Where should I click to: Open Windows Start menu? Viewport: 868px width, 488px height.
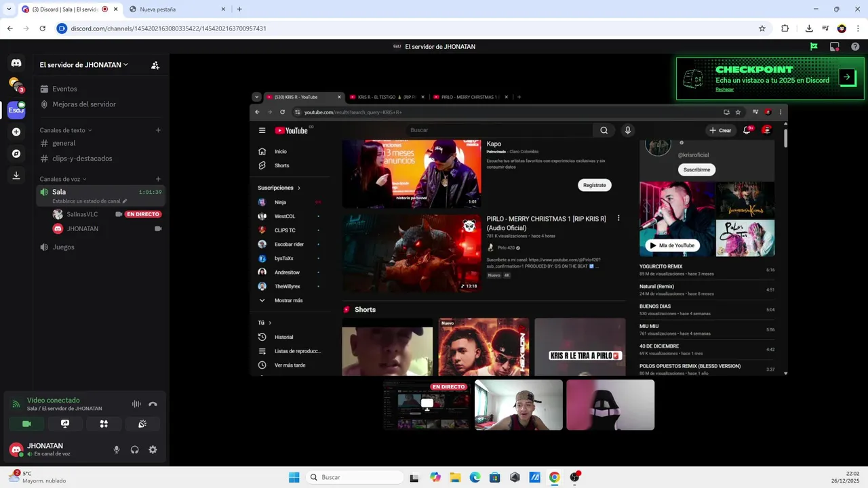click(294, 477)
